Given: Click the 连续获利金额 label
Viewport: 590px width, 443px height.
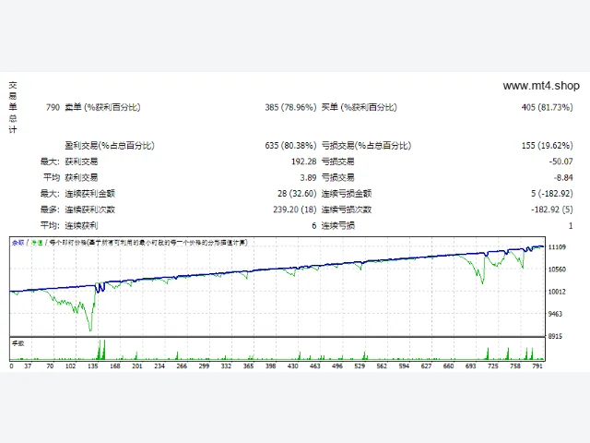Looking at the screenshot, I should 90,194.
